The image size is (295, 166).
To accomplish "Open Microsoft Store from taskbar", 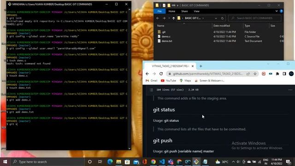I will tap(127, 162).
